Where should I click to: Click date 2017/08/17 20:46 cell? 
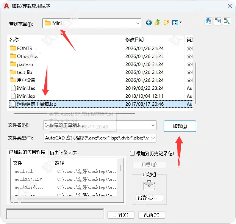point(144,104)
